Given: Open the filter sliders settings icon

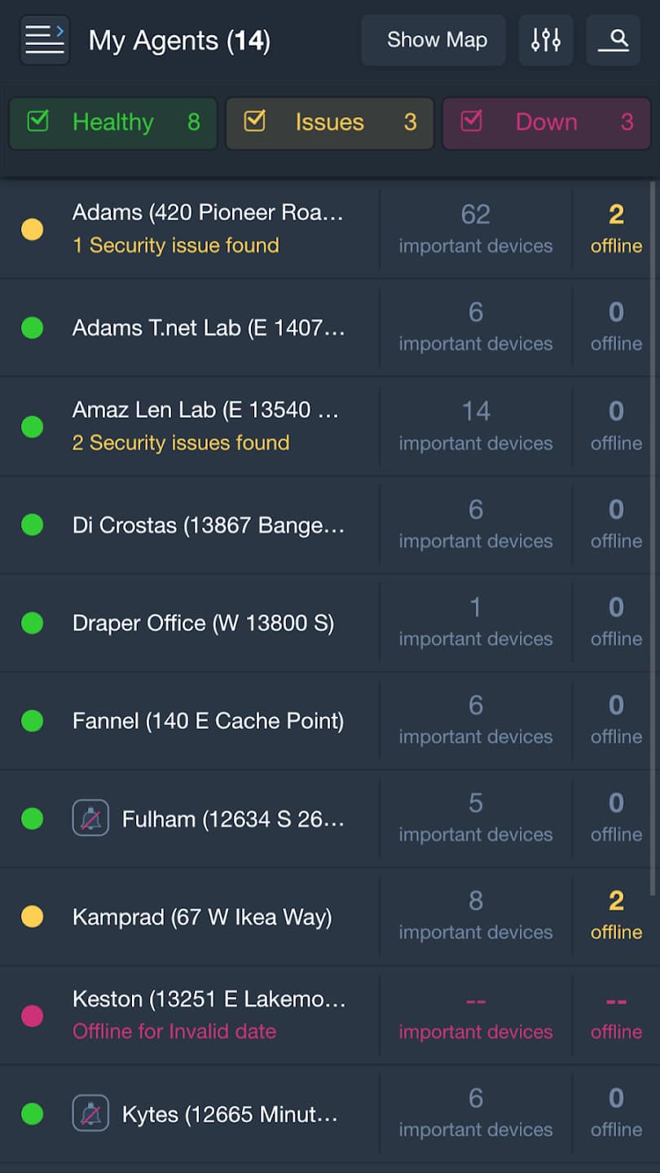Looking at the screenshot, I should tap(546, 40).
